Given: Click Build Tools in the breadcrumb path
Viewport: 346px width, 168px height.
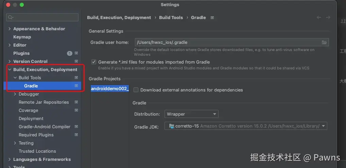Looking at the screenshot, I should pyautogui.click(x=171, y=18).
